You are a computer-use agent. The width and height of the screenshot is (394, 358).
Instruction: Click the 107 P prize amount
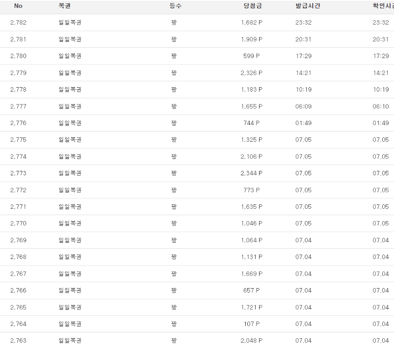[252, 324]
